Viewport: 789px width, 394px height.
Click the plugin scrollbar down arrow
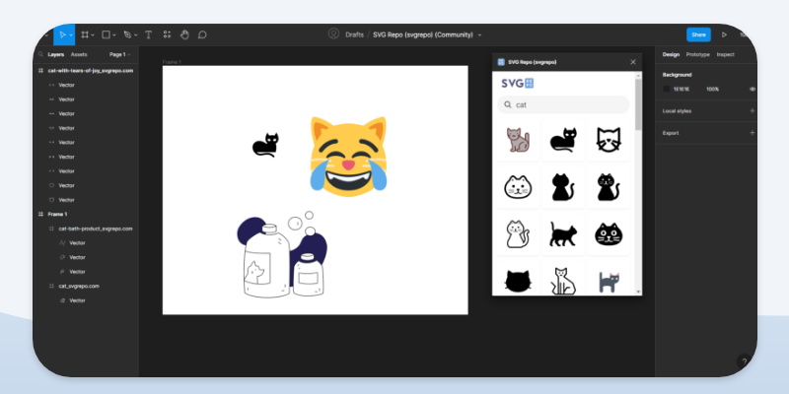coord(638,292)
